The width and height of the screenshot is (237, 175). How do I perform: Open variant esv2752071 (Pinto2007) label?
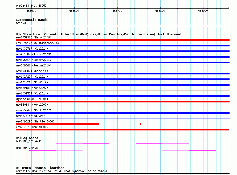pyautogui.click(x=34, y=110)
